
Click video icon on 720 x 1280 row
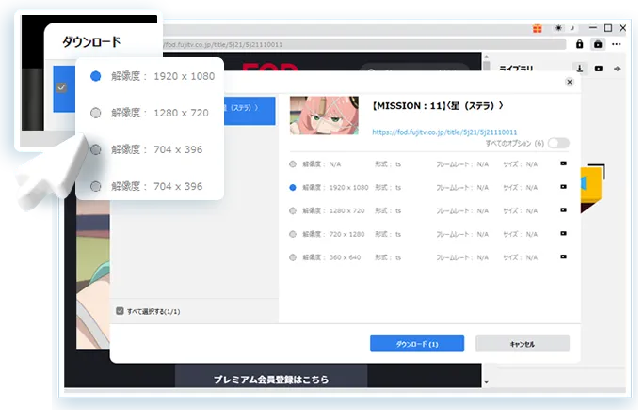[563, 234]
